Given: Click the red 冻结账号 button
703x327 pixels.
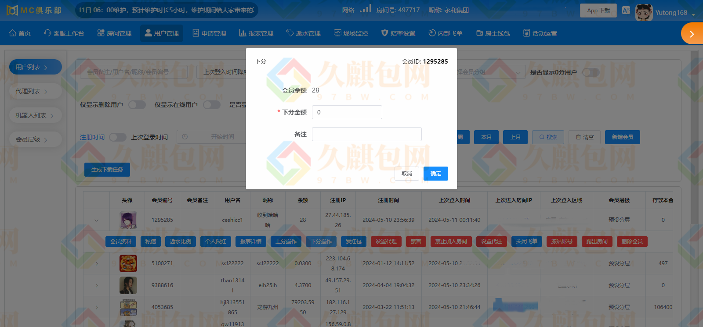Looking at the screenshot, I should point(562,242).
